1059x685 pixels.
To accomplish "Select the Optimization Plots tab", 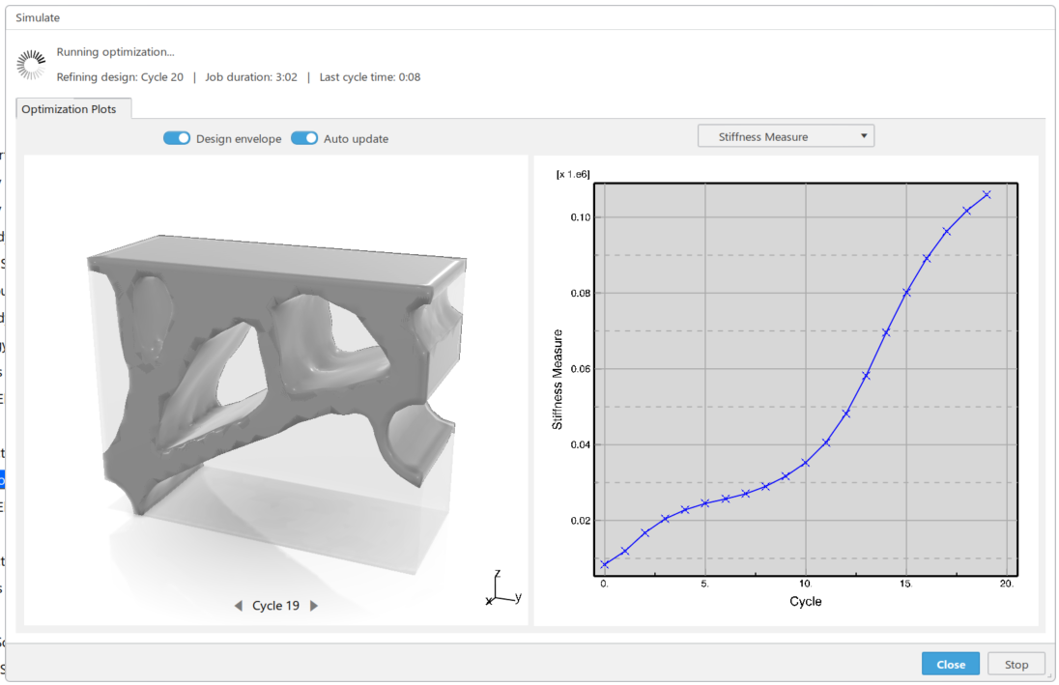I will (72, 108).
